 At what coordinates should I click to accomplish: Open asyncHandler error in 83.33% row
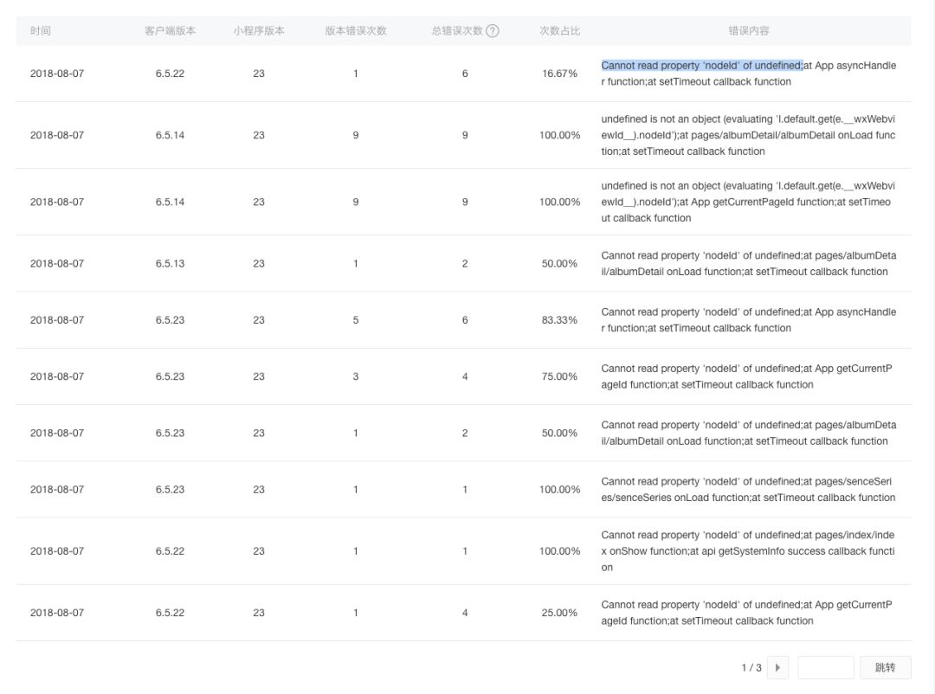748,319
